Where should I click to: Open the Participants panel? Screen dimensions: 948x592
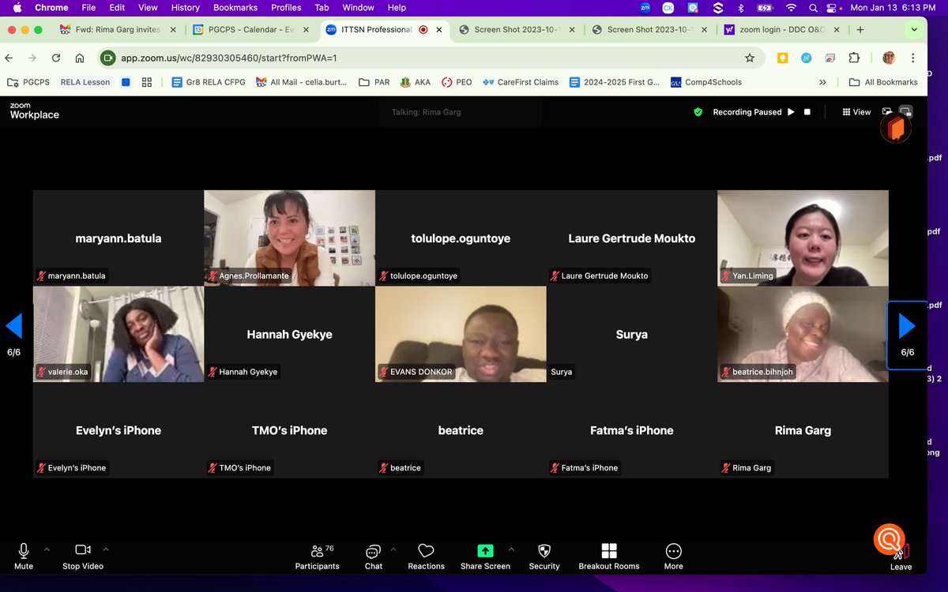tap(317, 556)
